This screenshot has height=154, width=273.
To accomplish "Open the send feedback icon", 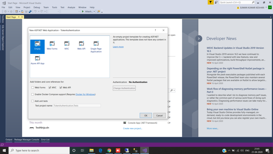I will pos(216,2).
